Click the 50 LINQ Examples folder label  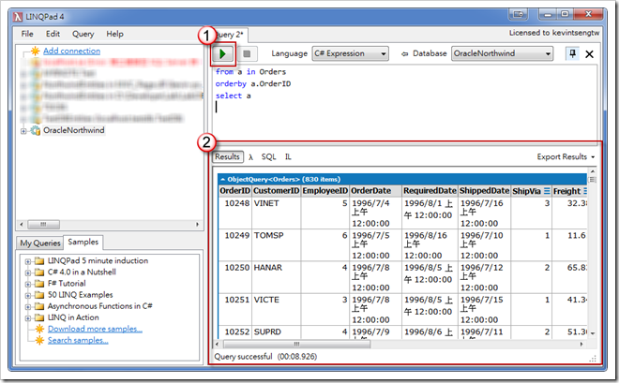point(80,295)
